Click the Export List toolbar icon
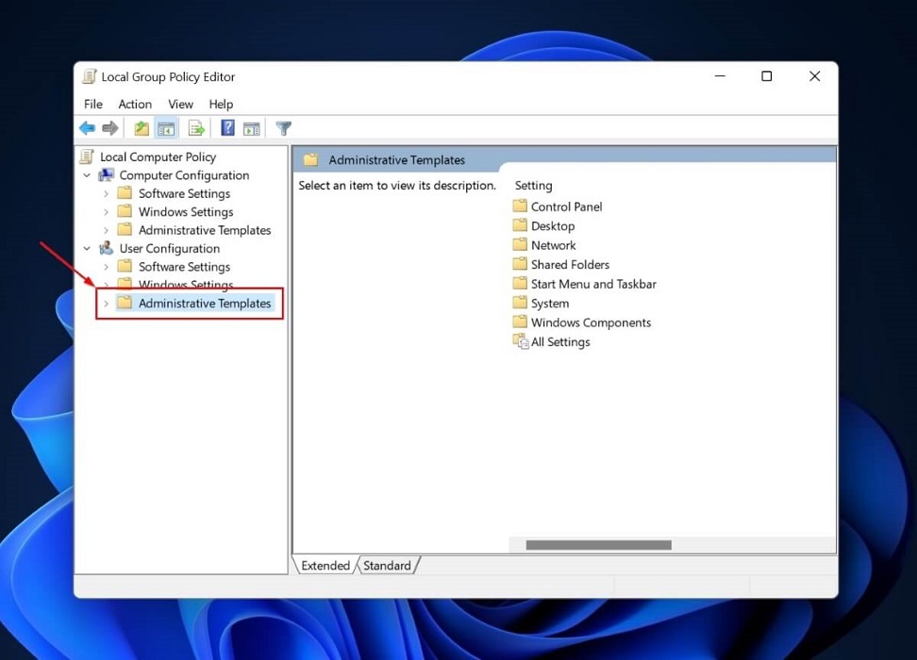Image resolution: width=917 pixels, height=660 pixels. (x=196, y=128)
